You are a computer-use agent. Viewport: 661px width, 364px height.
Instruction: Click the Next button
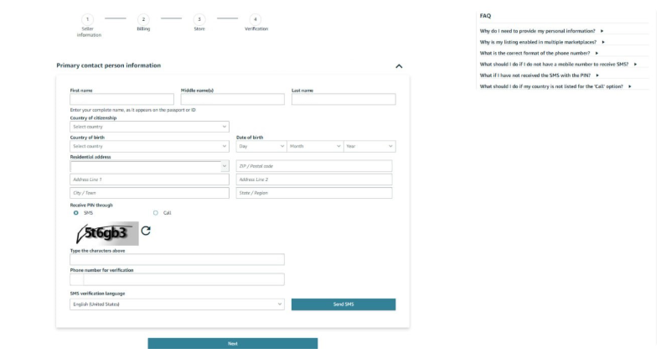232,343
